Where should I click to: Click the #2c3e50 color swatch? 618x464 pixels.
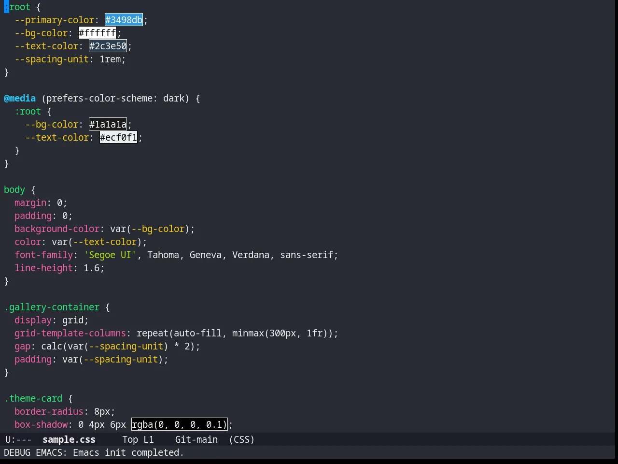click(108, 46)
